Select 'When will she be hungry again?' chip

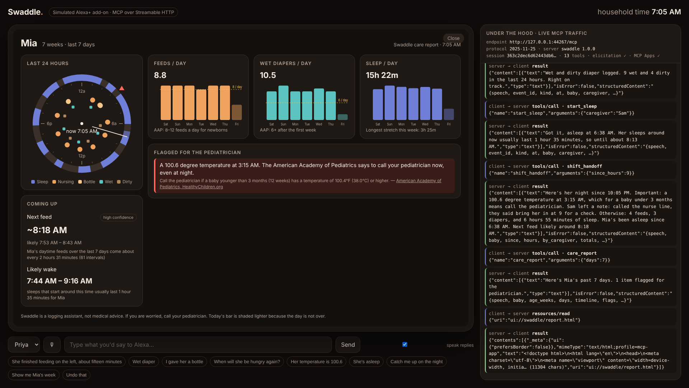click(x=247, y=361)
